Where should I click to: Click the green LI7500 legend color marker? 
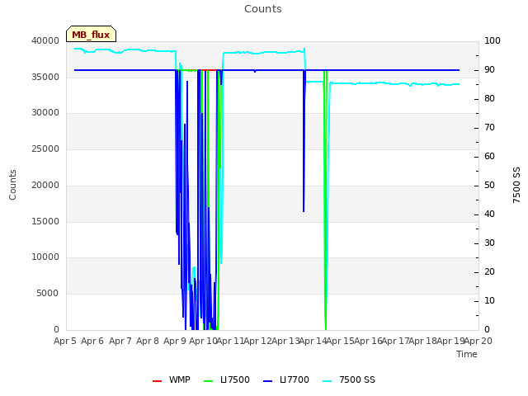coord(209,381)
